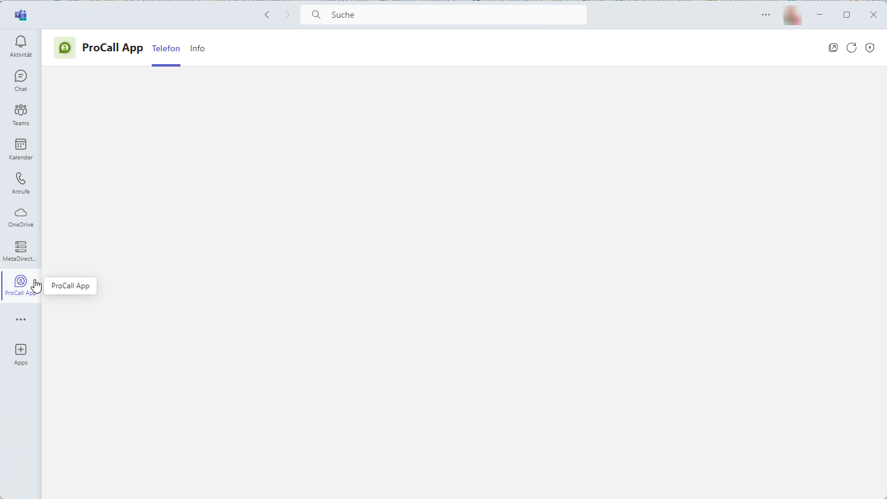Launch the MetaDirectory app
This screenshot has width=887, height=499.
pyautogui.click(x=21, y=251)
